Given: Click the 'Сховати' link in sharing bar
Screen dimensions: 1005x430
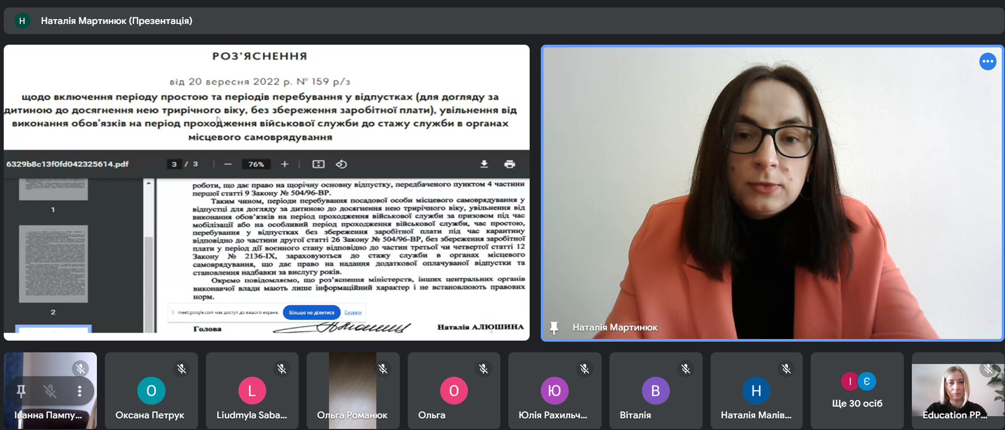Looking at the screenshot, I should pos(353,312).
